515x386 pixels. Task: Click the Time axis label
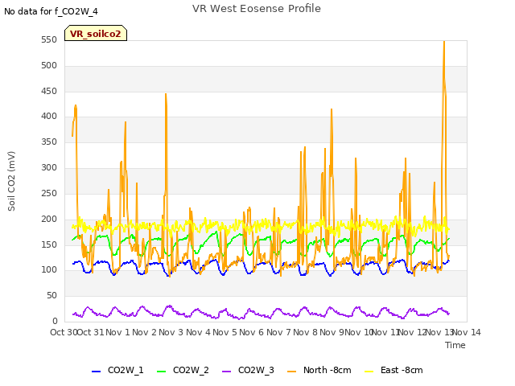click(455, 345)
